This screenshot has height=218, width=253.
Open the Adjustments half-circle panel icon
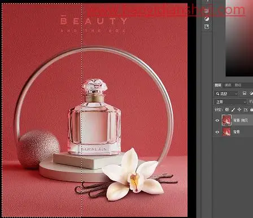click(x=207, y=19)
